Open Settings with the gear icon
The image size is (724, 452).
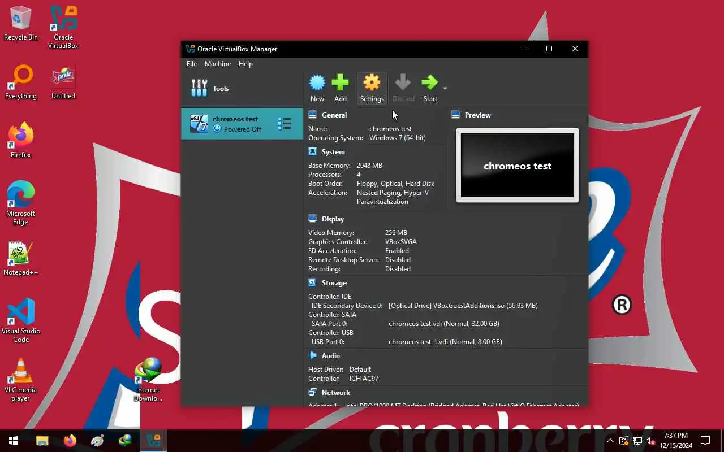tap(372, 88)
